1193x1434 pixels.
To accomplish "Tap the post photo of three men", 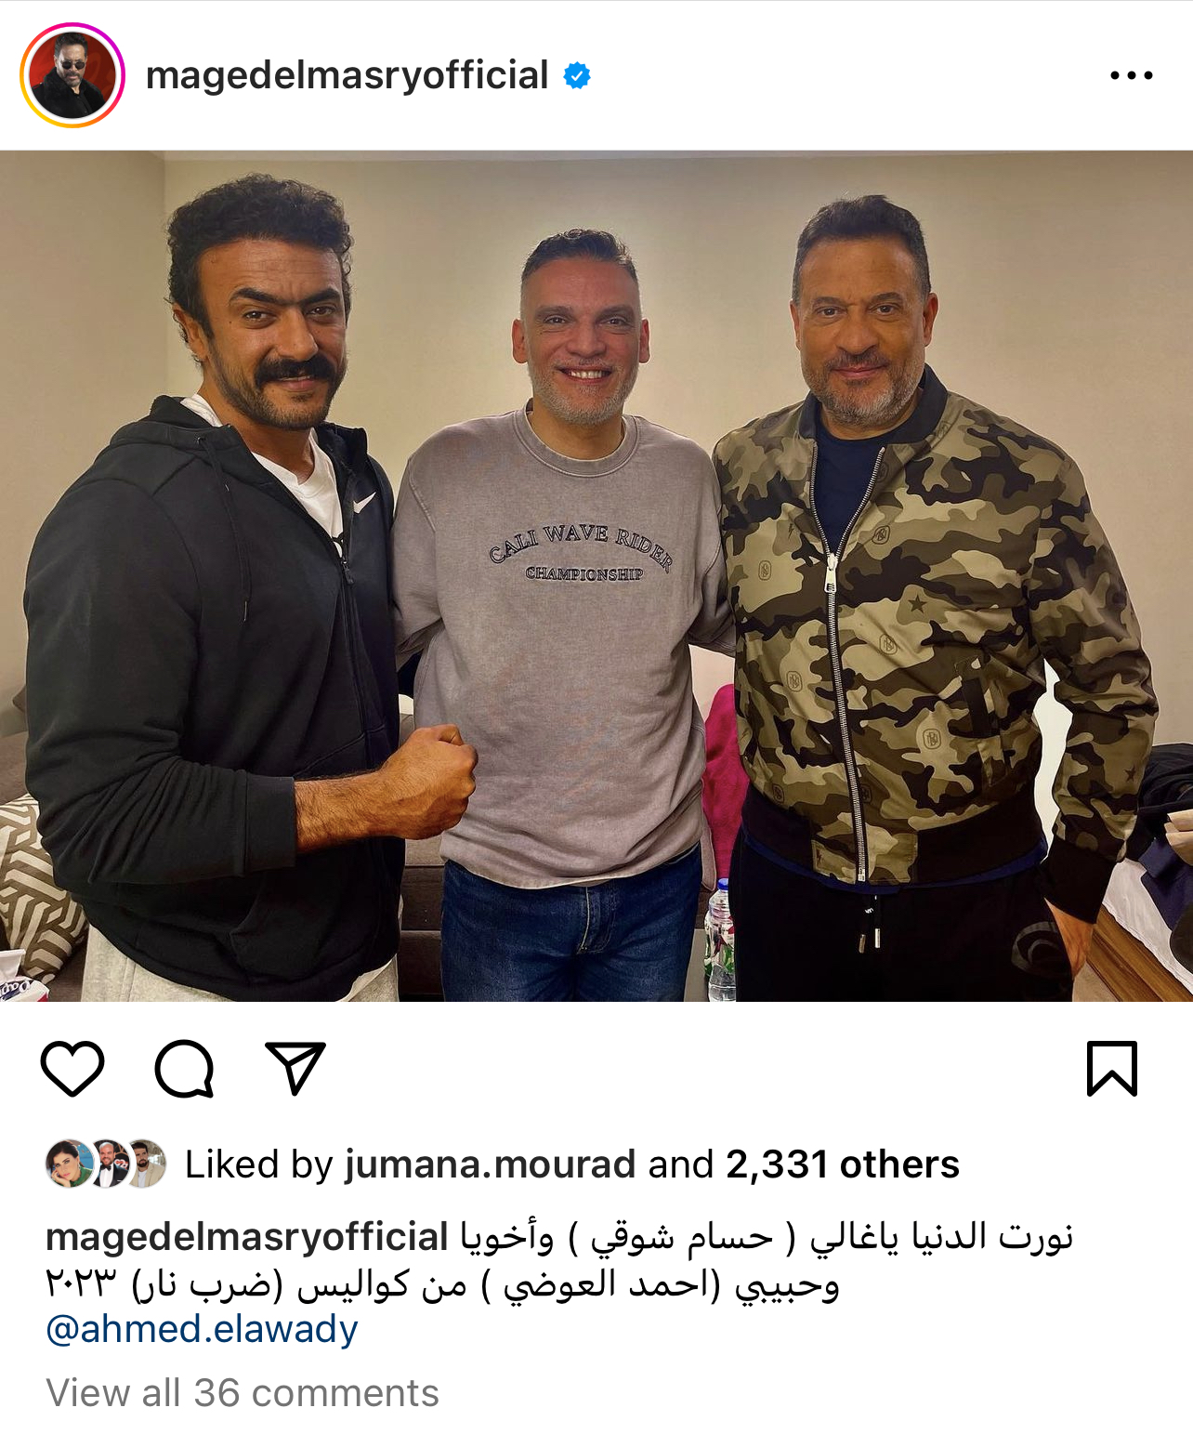I will 596,576.
